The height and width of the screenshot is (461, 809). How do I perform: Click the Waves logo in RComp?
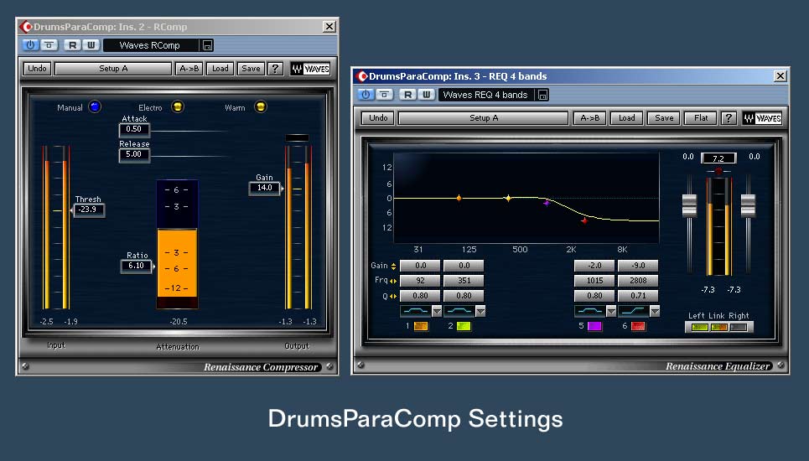click(310, 69)
